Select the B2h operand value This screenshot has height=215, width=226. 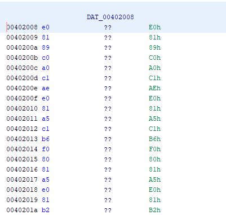154,210
